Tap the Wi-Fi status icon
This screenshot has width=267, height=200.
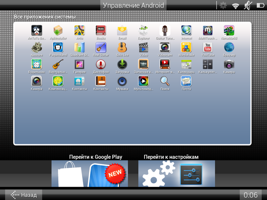(236, 5)
